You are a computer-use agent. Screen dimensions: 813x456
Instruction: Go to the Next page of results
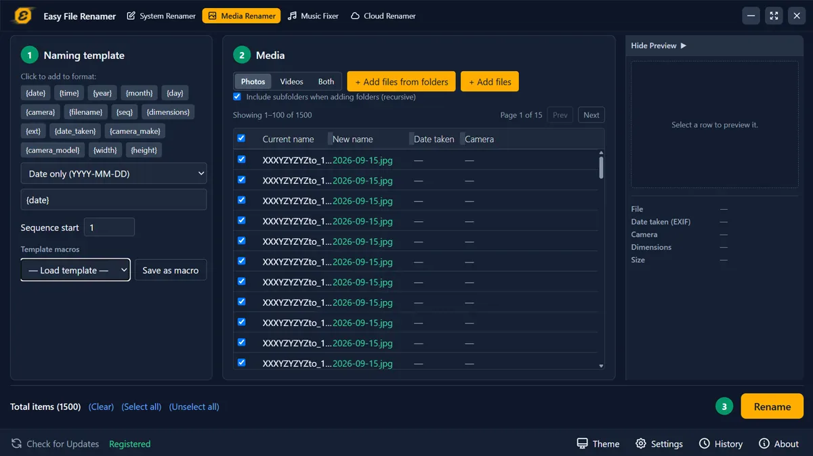tap(591, 115)
